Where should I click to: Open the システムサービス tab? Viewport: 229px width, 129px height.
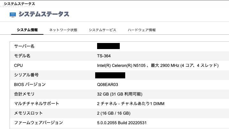[x=103, y=30]
